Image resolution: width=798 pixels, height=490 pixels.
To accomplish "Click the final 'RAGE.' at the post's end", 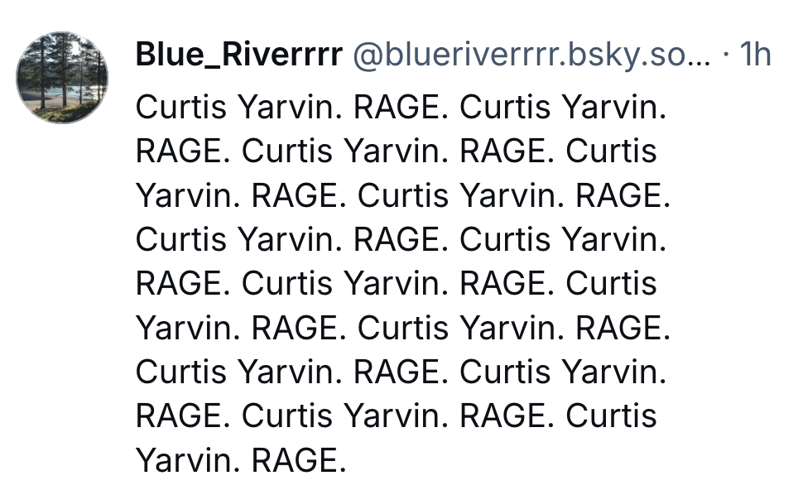I will point(299,459).
